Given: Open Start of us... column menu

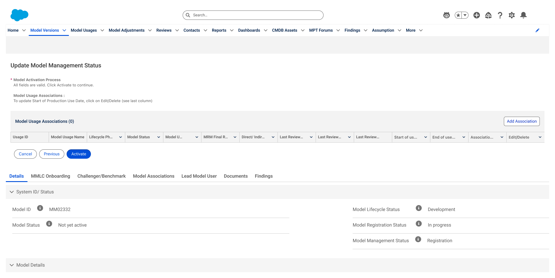Looking at the screenshot, I should (x=426, y=137).
